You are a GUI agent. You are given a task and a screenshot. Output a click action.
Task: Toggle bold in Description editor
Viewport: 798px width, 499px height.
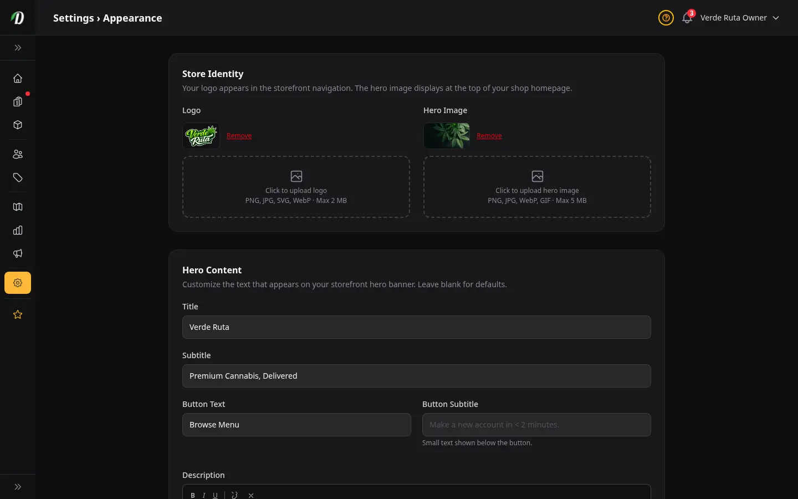pyautogui.click(x=193, y=496)
